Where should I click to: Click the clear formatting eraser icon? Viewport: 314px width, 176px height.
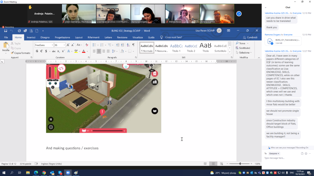point(87,45)
